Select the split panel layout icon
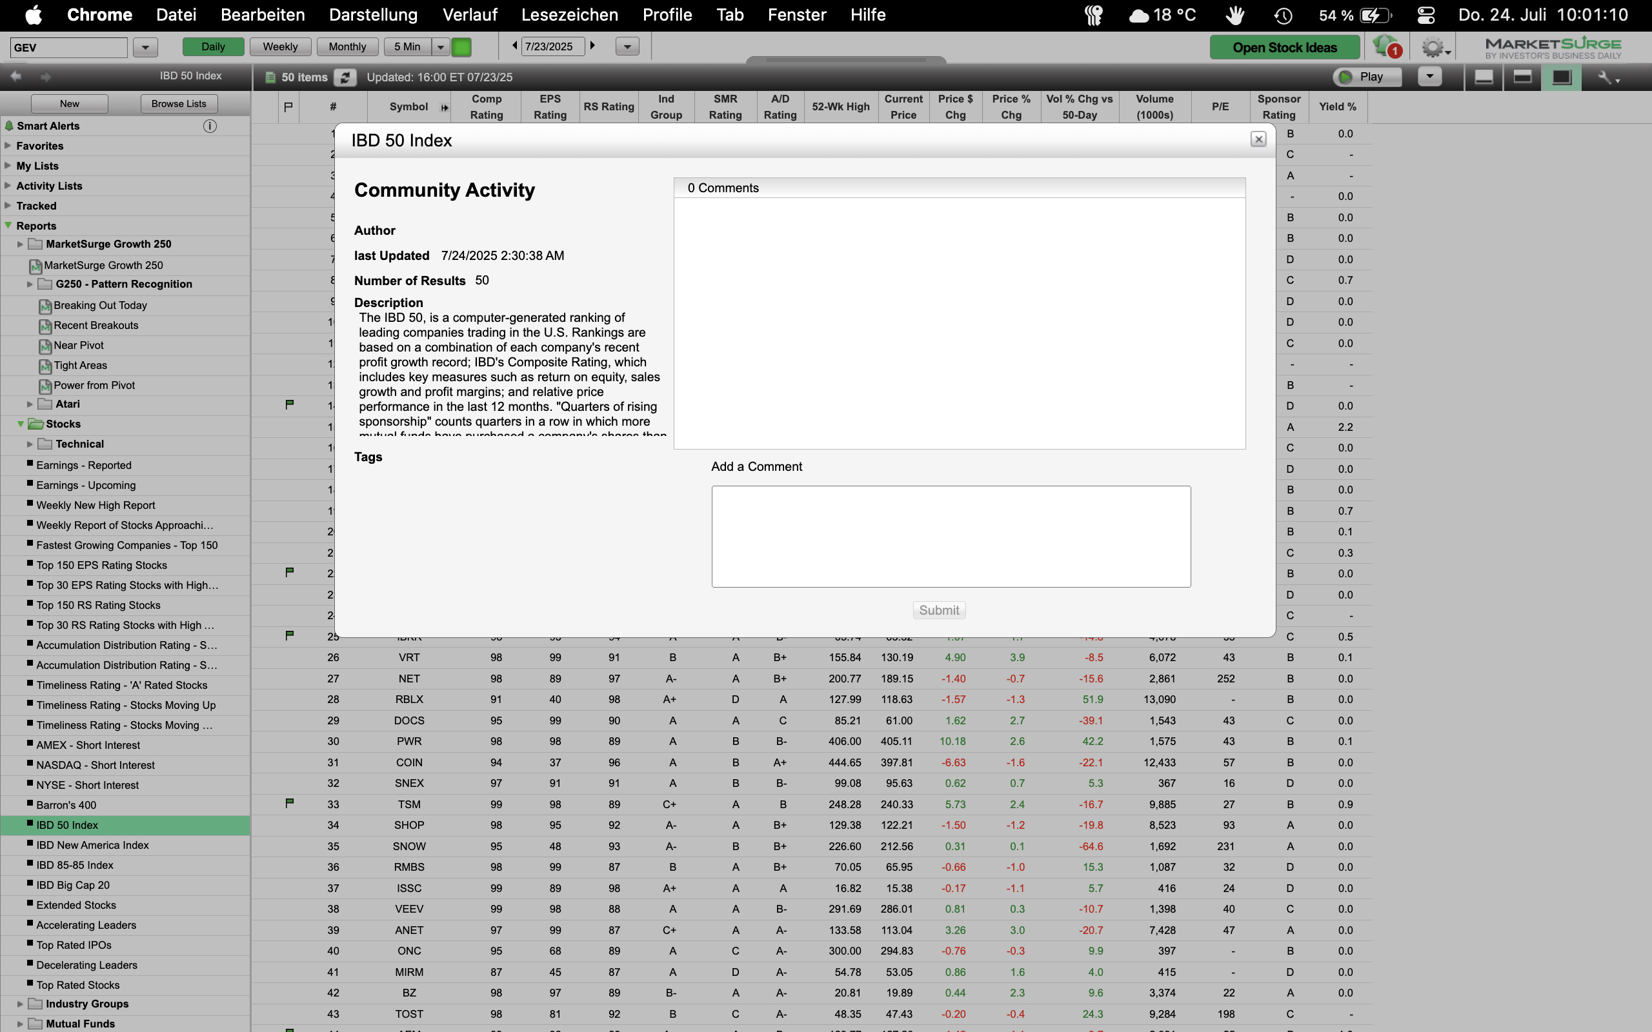The width and height of the screenshot is (1652, 1032). [x=1522, y=77]
